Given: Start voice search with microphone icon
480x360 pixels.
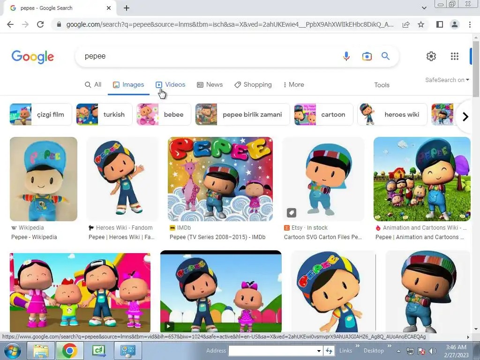Looking at the screenshot, I should 346,56.
